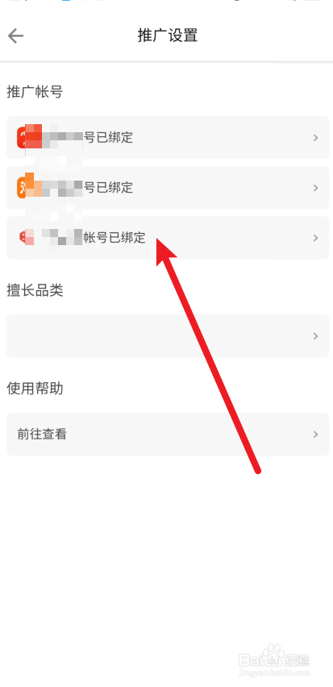The image size is (333, 687).
Task: Tap the 推广帐号 section heading
Action: (x=35, y=92)
